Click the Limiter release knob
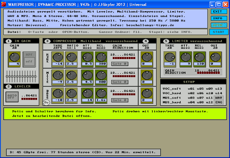 tap(200, 57)
